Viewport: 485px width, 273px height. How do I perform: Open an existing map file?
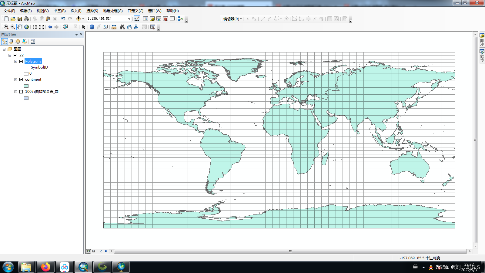coord(13,19)
